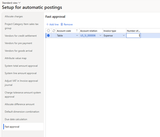Screen dimensions: 160x137
Task: Click the Fast approval section heading
Action: pos(55,16)
